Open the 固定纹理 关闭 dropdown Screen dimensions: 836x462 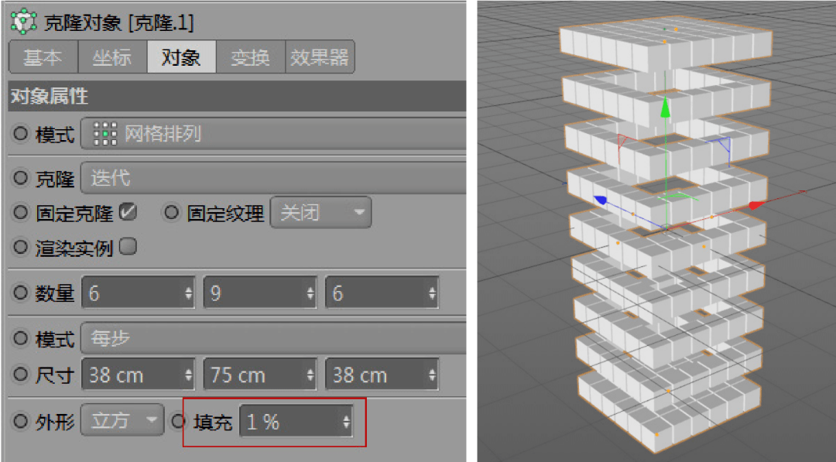(320, 213)
